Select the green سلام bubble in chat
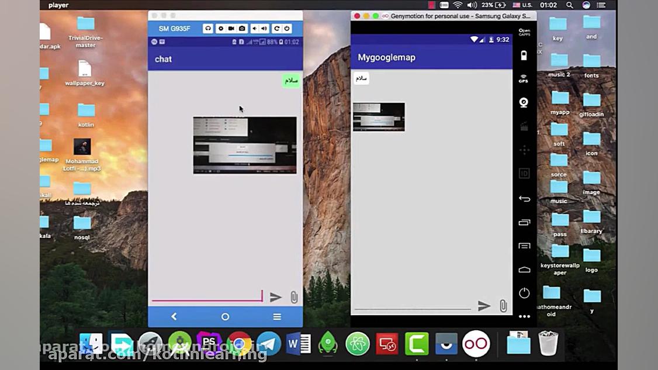Image resolution: width=658 pixels, height=370 pixels. click(x=291, y=80)
